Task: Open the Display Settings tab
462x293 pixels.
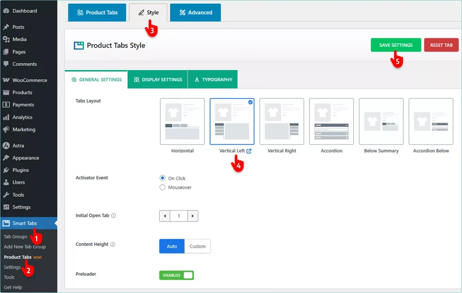Action: (157, 80)
